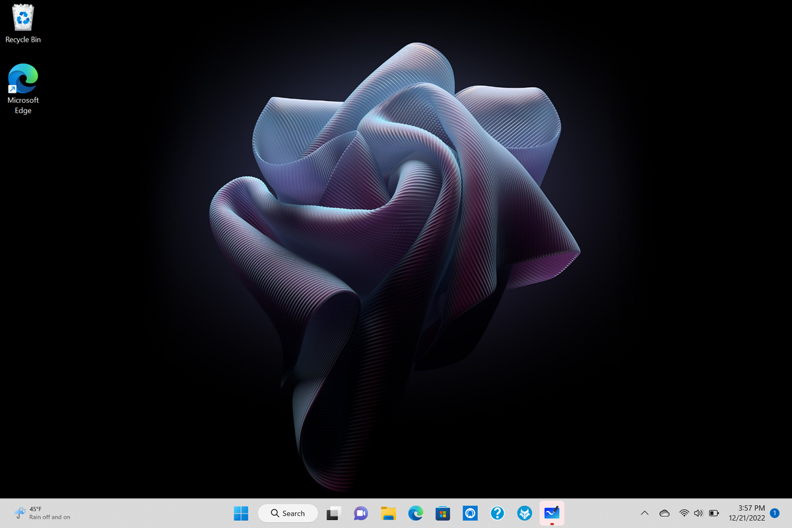
Task: Open the weather widget showing 45°F
Action: coord(33,513)
